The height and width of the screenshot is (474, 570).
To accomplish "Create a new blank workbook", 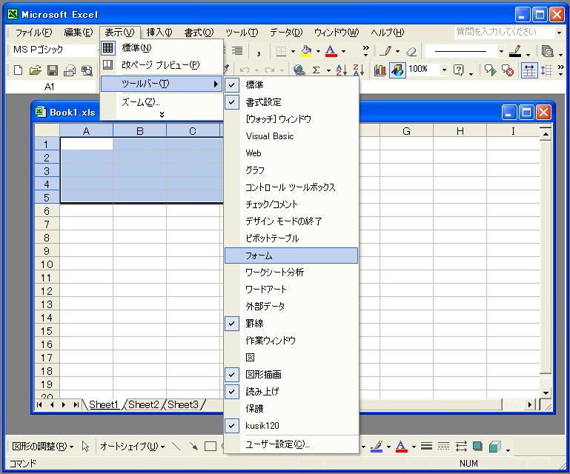I will pyautogui.click(x=18, y=70).
